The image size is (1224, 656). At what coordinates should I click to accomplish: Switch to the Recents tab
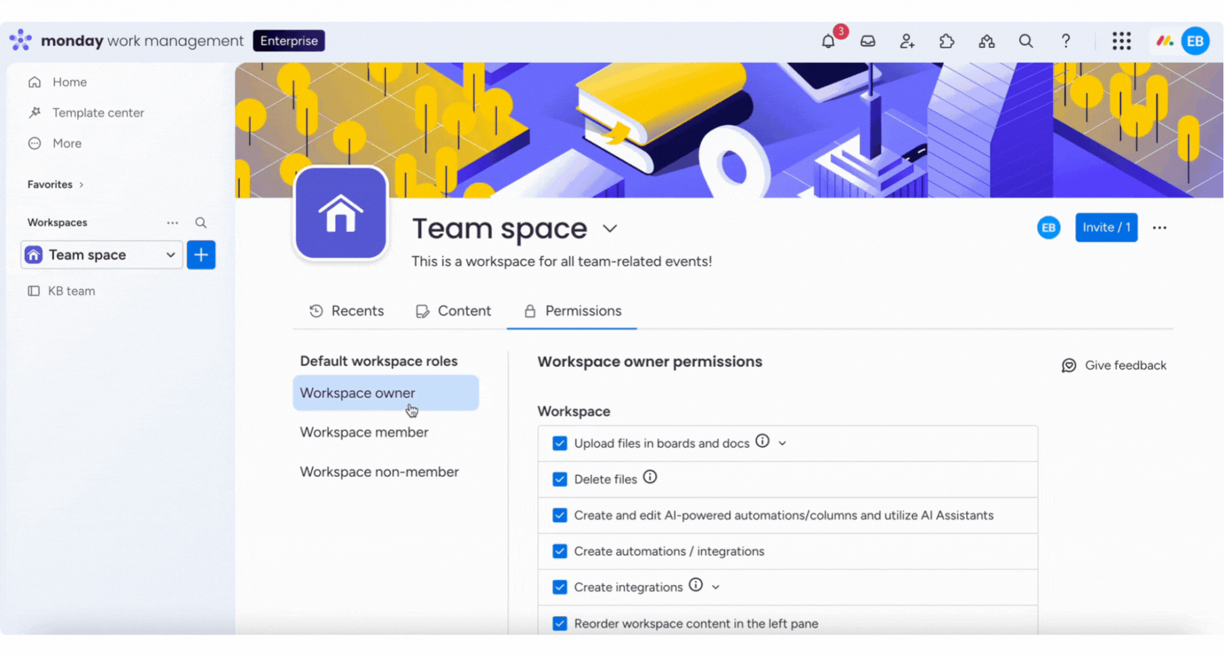point(346,311)
